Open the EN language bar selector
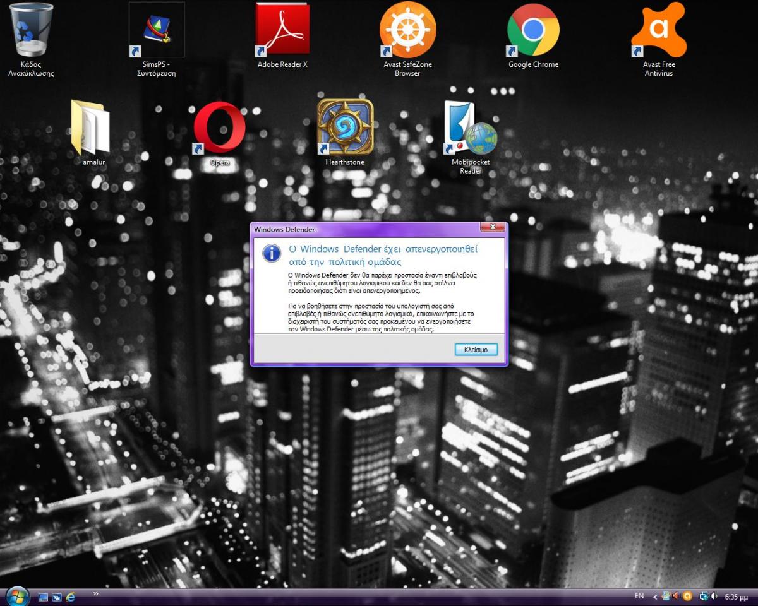Image resolution: width=758 pixels, height=606 pixels. (639, 596)
